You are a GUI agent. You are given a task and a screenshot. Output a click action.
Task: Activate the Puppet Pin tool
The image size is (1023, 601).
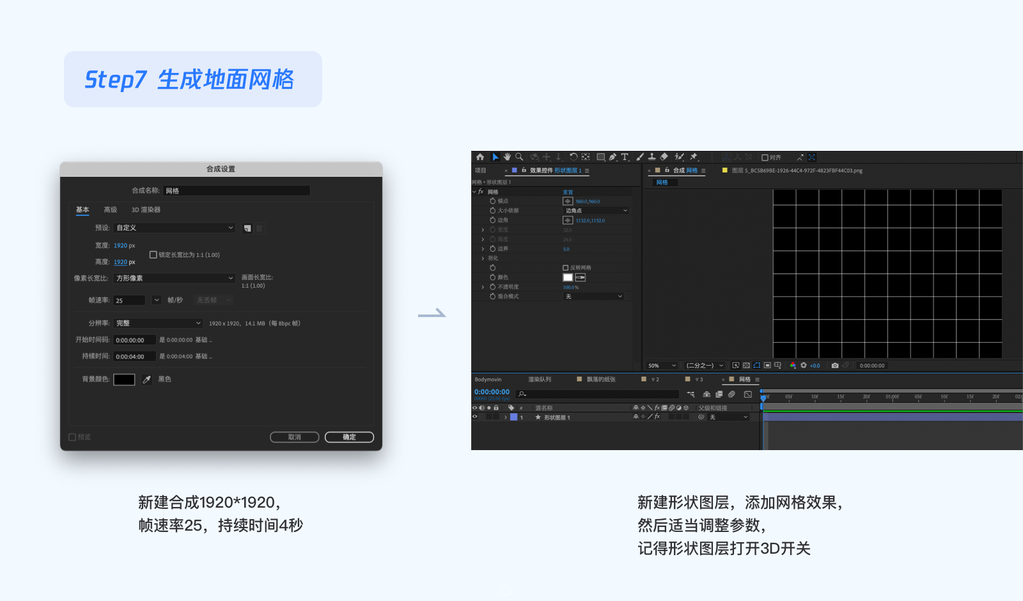(694, 157)
